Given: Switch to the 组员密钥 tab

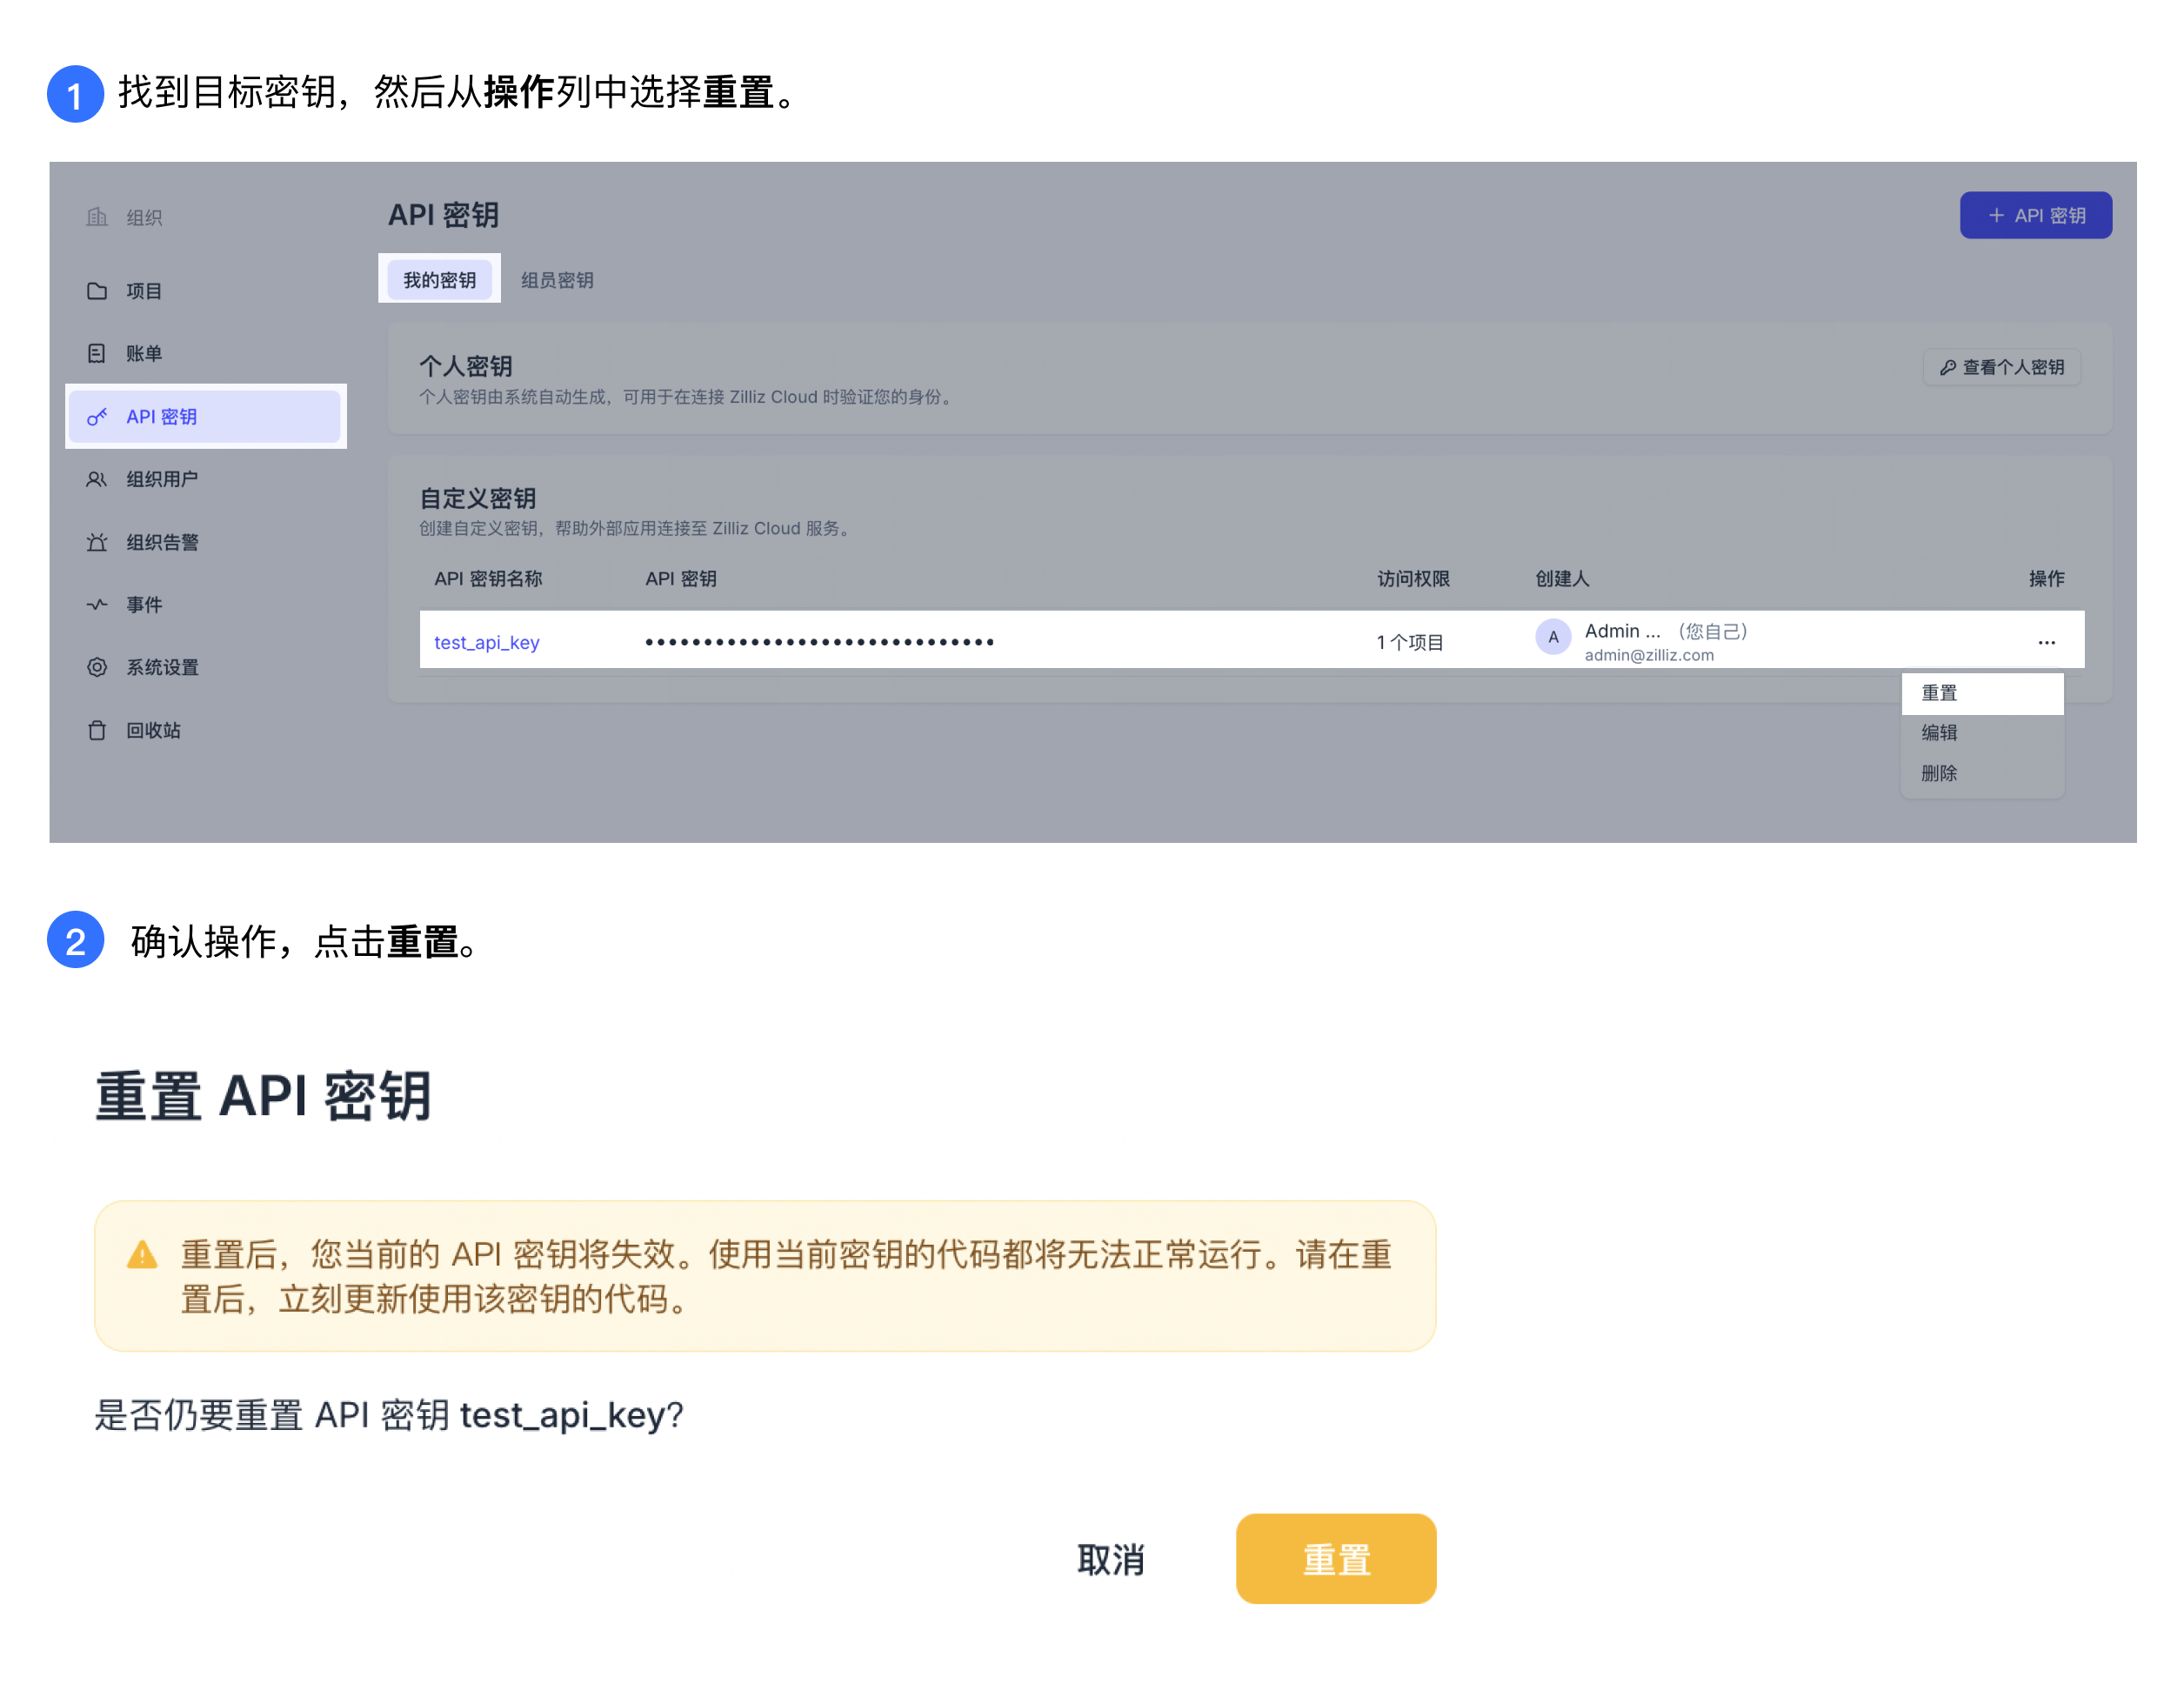Looking at the screenshot, I should click(557, 280).
